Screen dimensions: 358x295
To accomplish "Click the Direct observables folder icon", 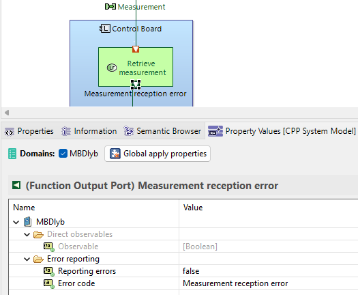I will pyautogui.click(x=38, y=235).
